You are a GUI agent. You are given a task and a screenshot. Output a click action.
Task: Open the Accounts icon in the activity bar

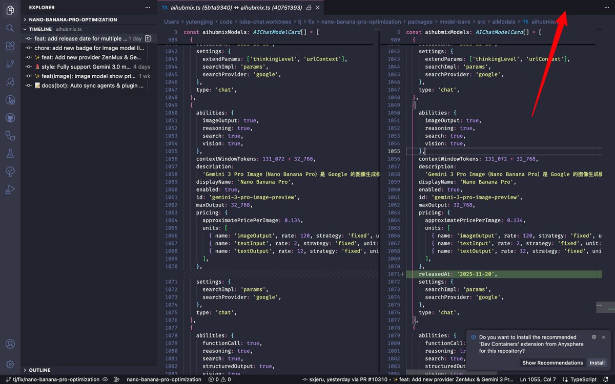point(10,344)
